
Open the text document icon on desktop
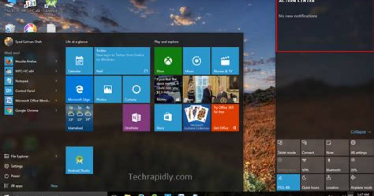(51, 29)
